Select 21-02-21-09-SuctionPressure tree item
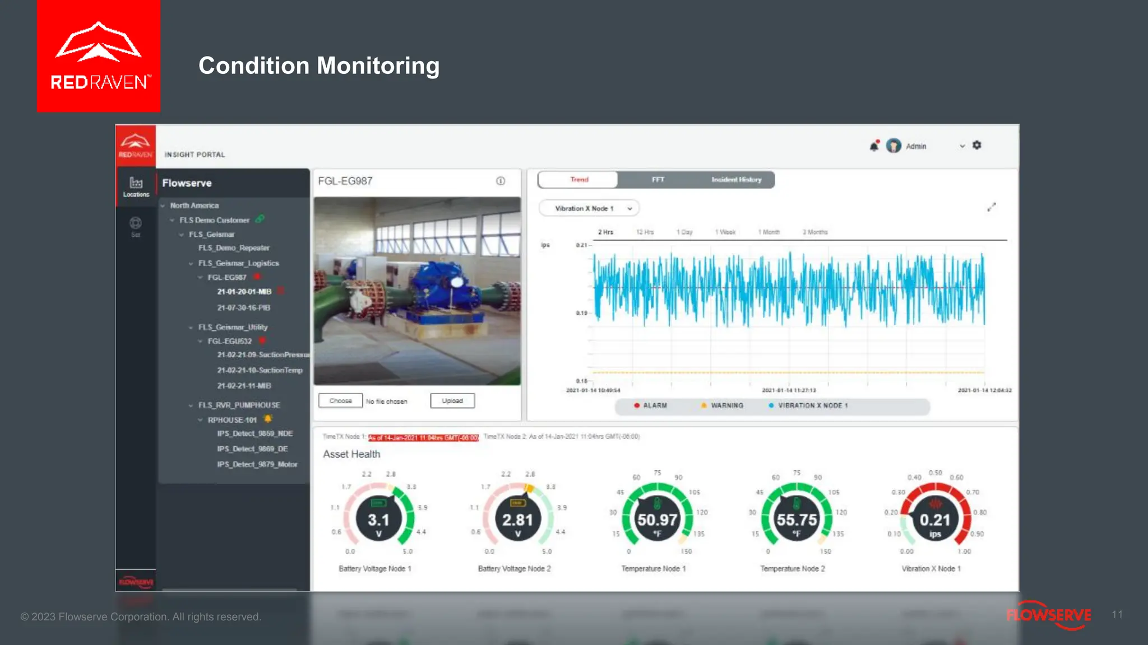 click(x=263, y=354)
